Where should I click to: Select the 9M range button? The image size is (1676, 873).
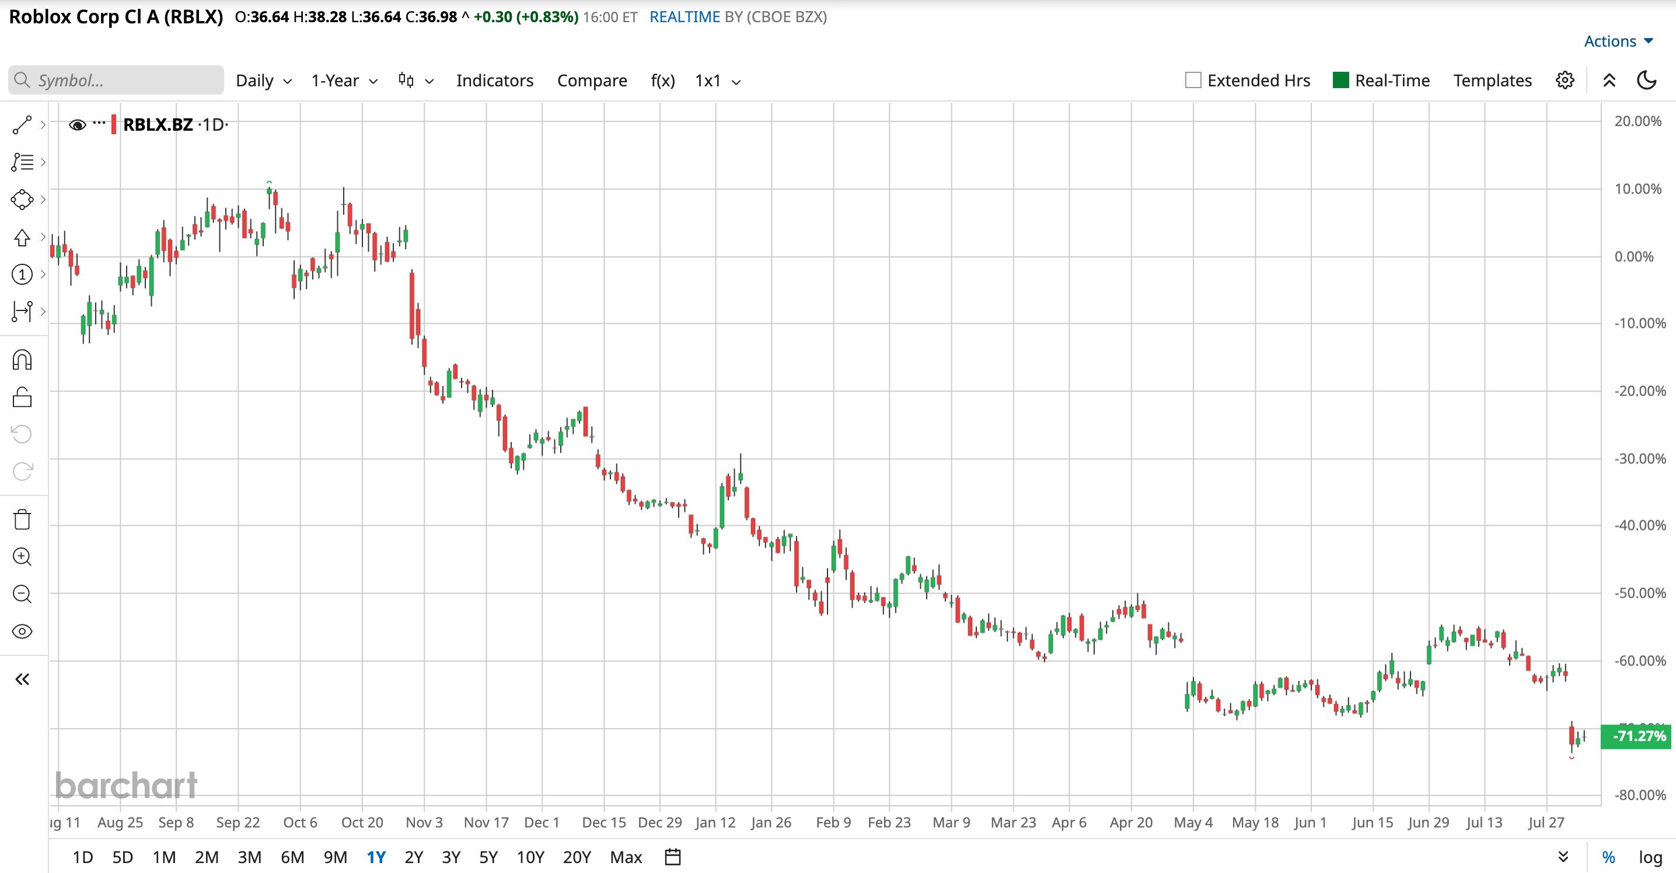click(335, 857)
